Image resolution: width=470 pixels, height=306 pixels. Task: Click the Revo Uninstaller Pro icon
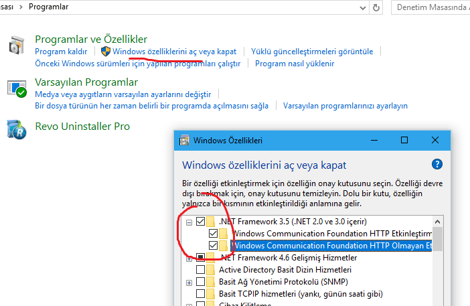(x=17, y=129)
